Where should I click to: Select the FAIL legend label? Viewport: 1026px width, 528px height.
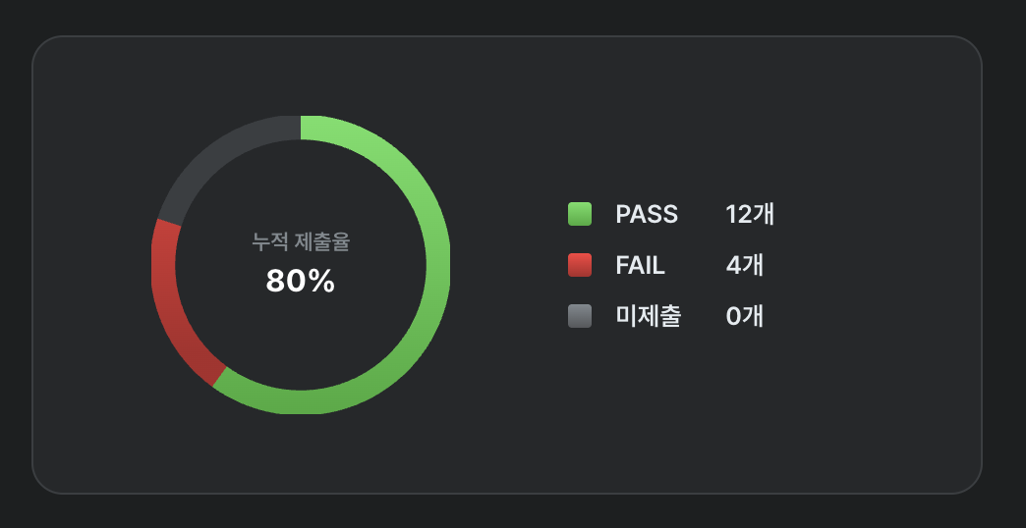[x=640, y=265]
